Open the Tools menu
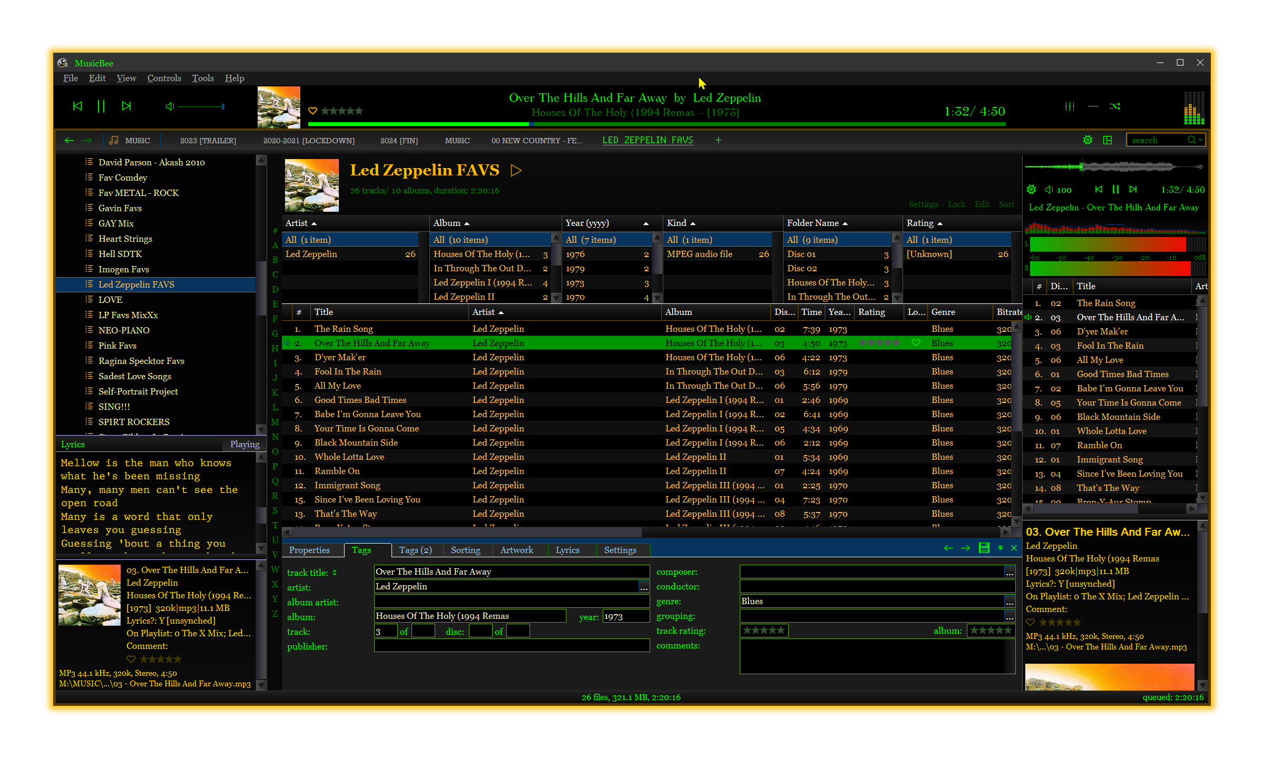The height and width of the screenshot is (759, 1264). coord(203,78)
